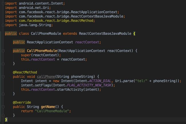This screenshot has width=186, height=124.
Task: Click the "CallPhoneModule" string in the return statement
Action: coord(52,111)
